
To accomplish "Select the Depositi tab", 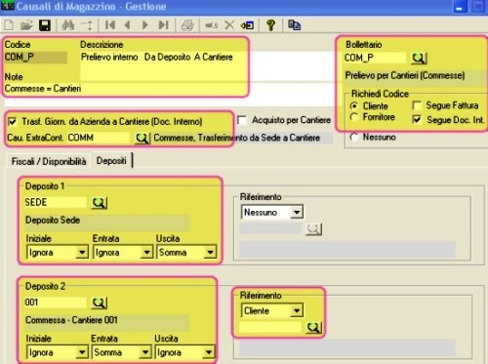I will point(111,160).
